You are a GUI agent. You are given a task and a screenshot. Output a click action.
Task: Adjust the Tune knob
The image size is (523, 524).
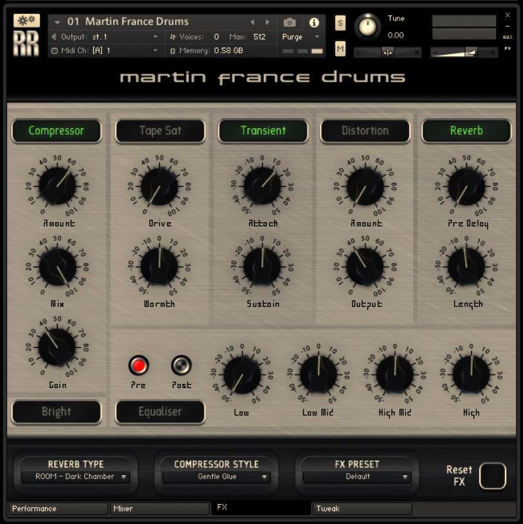367,27
